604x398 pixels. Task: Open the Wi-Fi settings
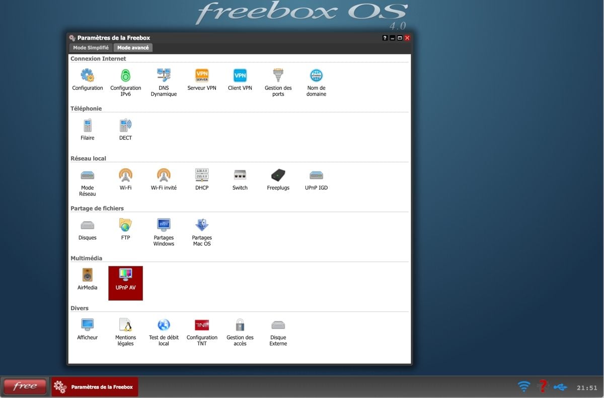coord(125,180)
